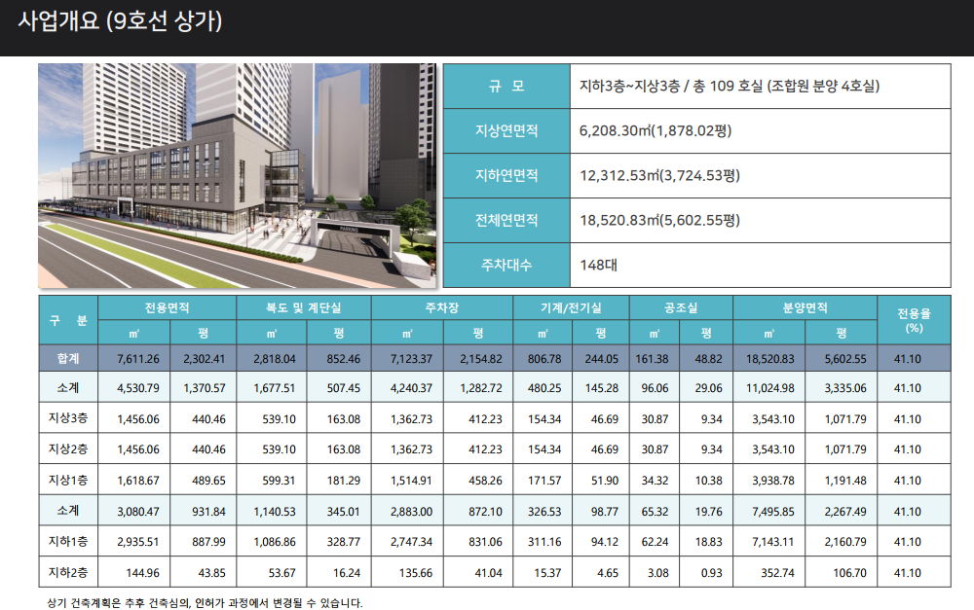Select '3,080.47' in second 소계 row
The width and height of the screenshot is (974, 610).
138,512
